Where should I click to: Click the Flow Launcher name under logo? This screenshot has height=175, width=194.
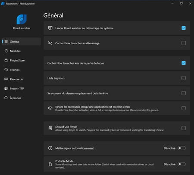(22, 28)
